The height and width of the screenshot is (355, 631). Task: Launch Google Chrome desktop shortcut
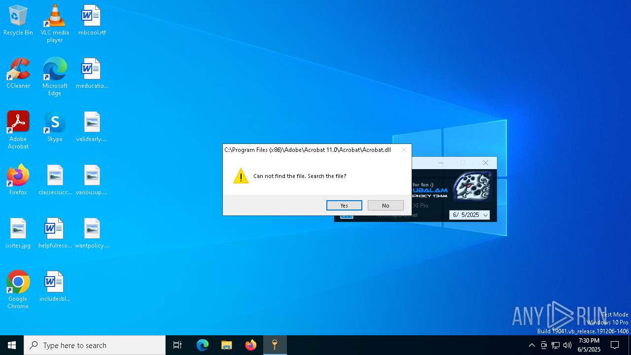point(18,290)
